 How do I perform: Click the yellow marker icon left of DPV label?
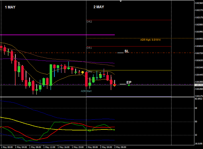click(82, 72)
